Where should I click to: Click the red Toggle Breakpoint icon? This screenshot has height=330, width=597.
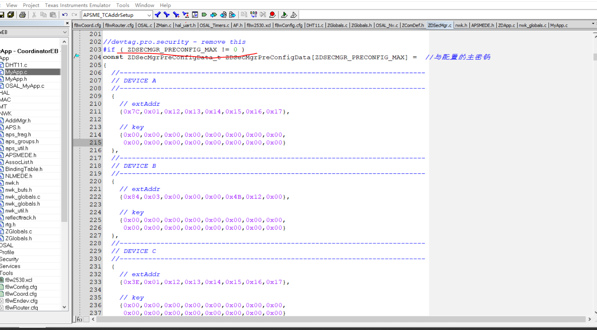tap(272, 15)
